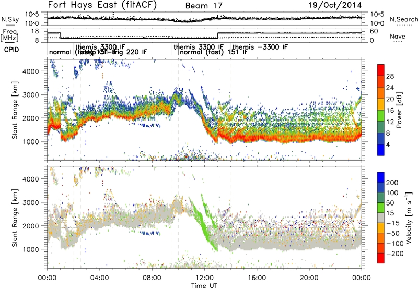The height and width of the screenshot is (289, 418).
Task: Click the '60' Nave axis tick label
Action: click(x=374, y=31)
